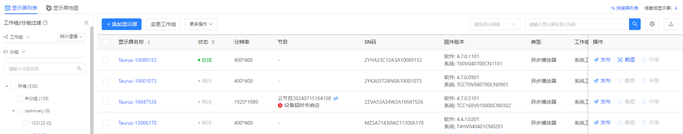
Task: Click the switch icon next to 云节目20240715164108
Action: (336, 98)
